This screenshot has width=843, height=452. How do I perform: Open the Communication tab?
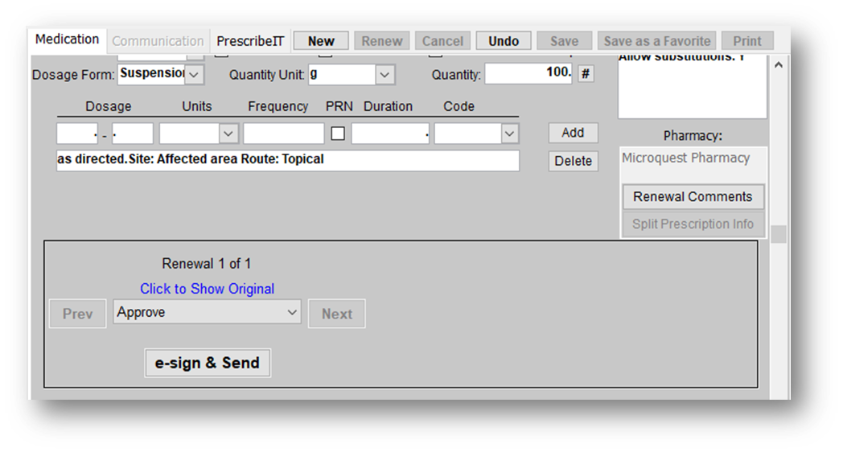coord(158,41)
